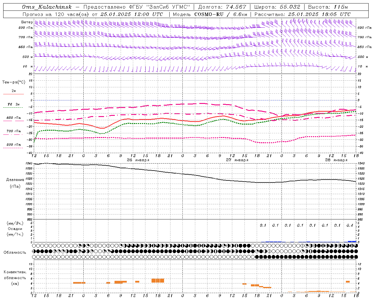
Task: Click the 28 января date label
Action: pos(336,160)
